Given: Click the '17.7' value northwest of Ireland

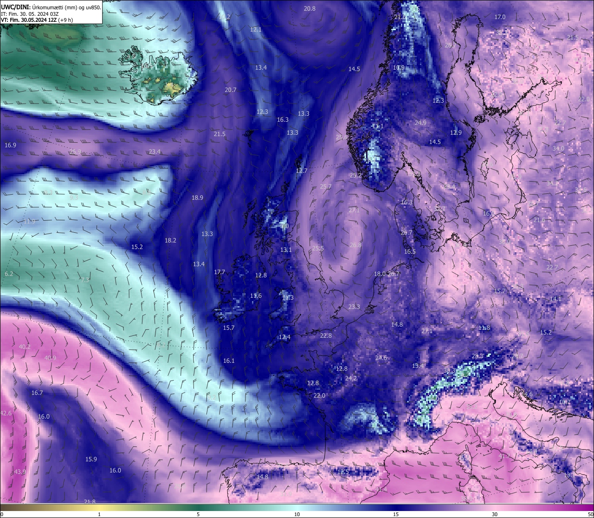Looking at the screenshot, I should tap(220, 272).
